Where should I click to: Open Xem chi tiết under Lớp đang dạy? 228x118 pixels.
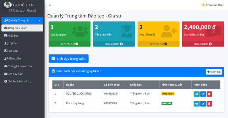tap(69, 44)
